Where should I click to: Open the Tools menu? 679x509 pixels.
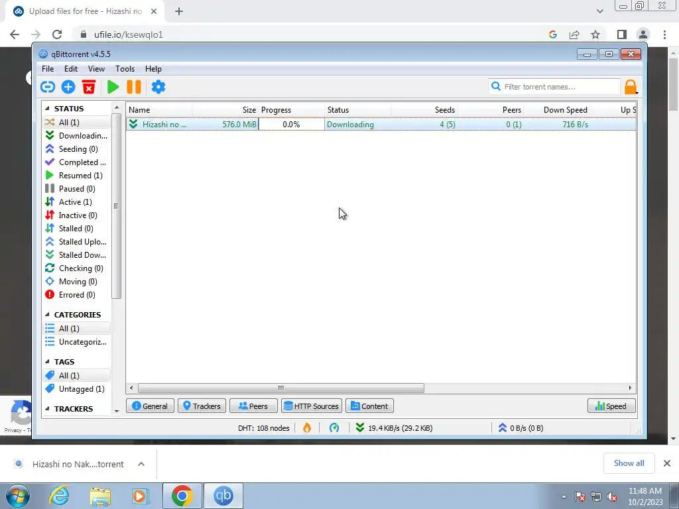coord(125,69)
